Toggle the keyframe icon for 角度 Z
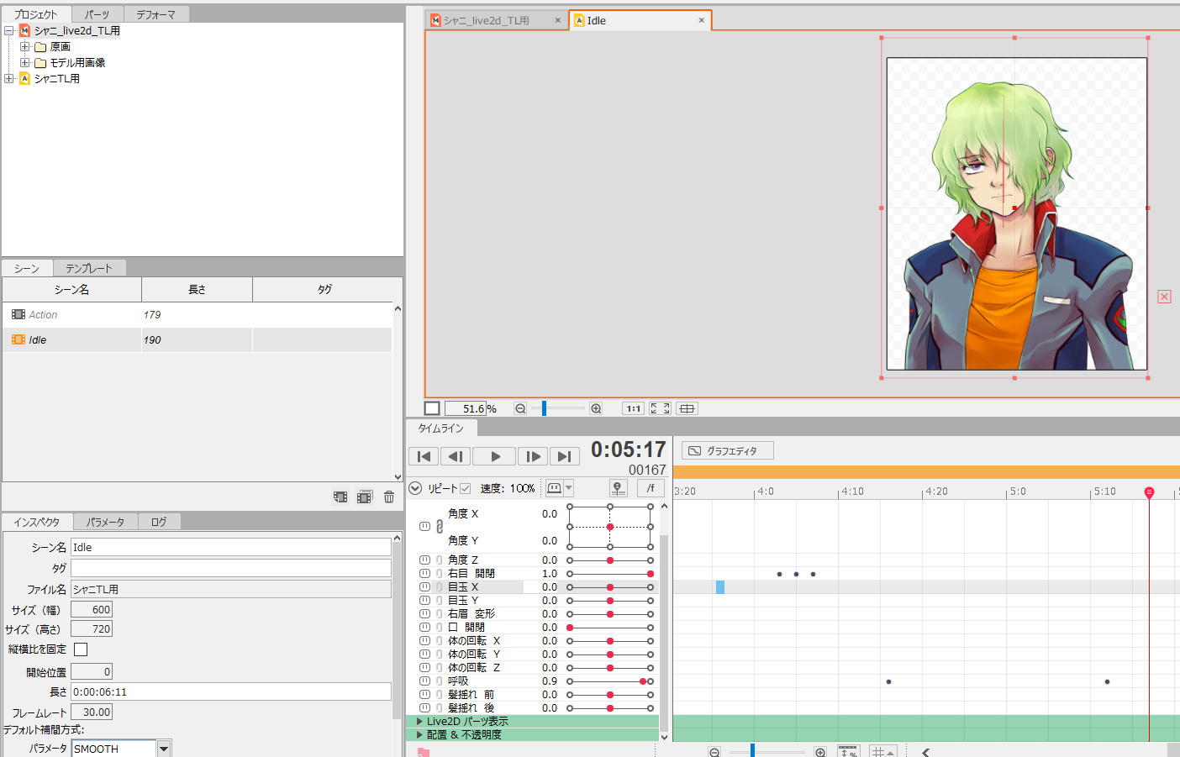This screenshot has width=1180, height=757. [424, 560]
